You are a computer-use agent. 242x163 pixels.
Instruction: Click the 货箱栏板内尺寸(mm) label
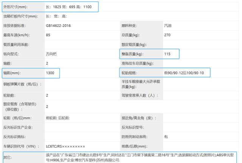tap(21, 16)
